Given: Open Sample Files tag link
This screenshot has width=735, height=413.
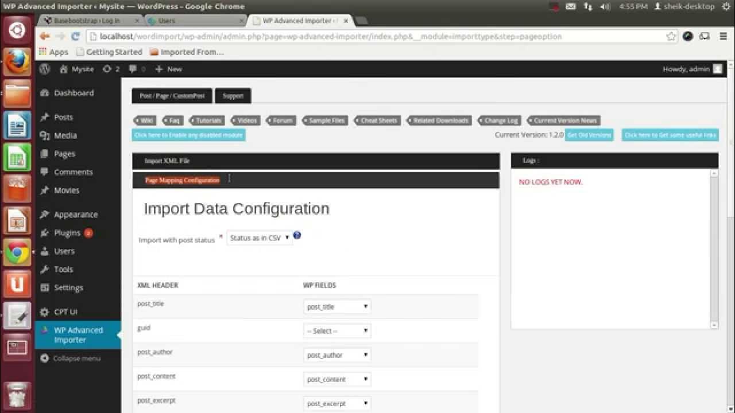Looking at the screenshot, I should click(325, 120).
